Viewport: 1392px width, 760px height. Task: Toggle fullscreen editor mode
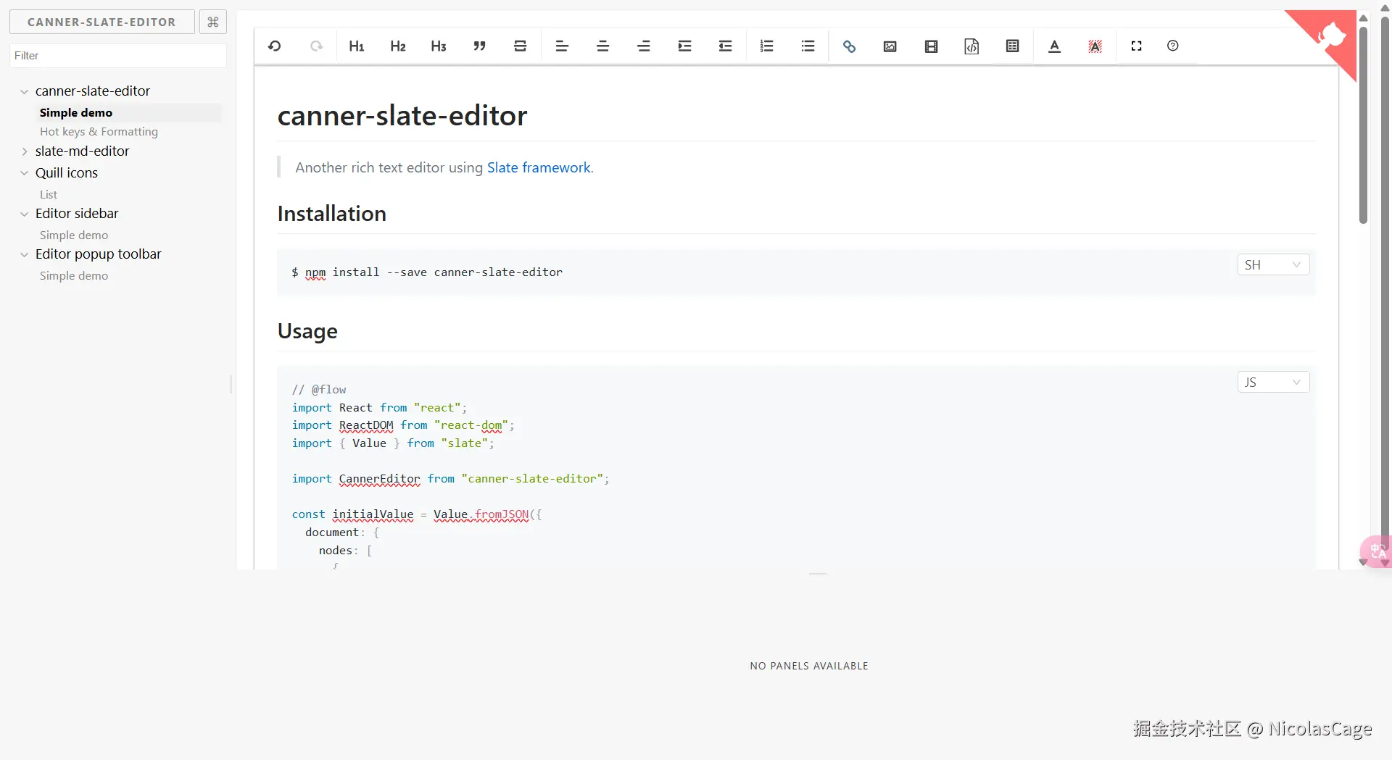click(1136, 46)
